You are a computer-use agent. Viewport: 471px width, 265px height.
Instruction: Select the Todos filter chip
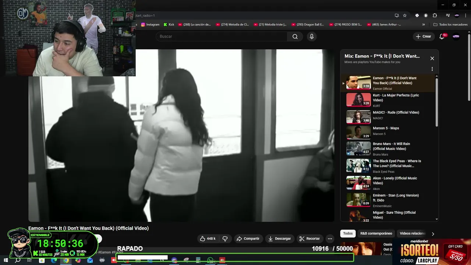348,233
